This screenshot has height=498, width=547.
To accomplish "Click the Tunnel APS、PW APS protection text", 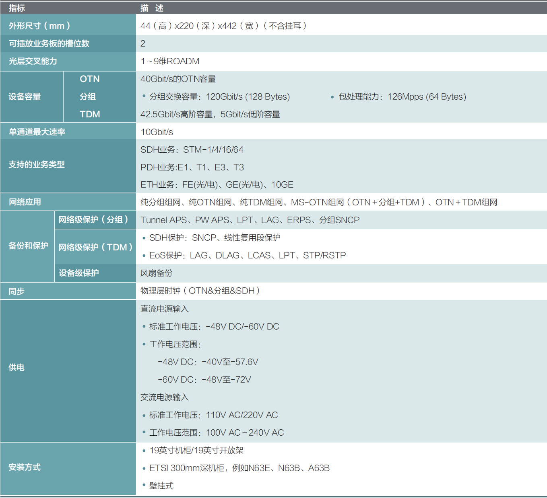I will [x=250, y=220].
